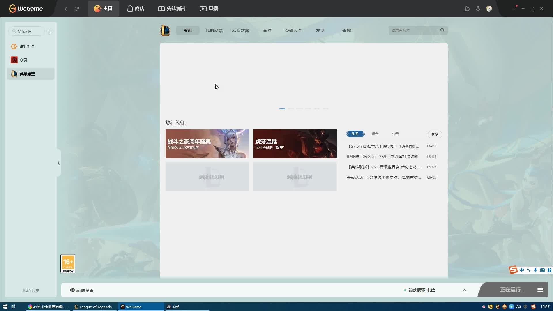Toggle Sogou punctuation mode icon
This screenshot has width=553, height=311.
529,270
